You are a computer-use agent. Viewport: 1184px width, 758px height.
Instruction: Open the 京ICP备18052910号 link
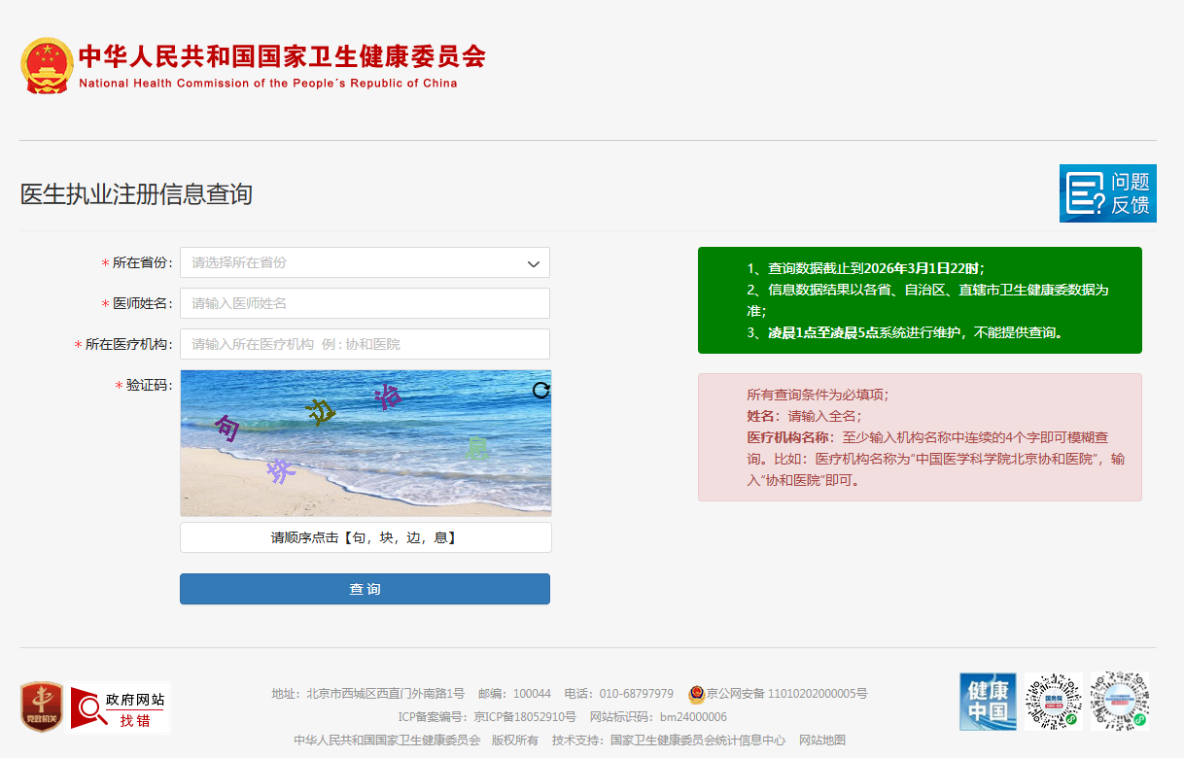(524, 717)
